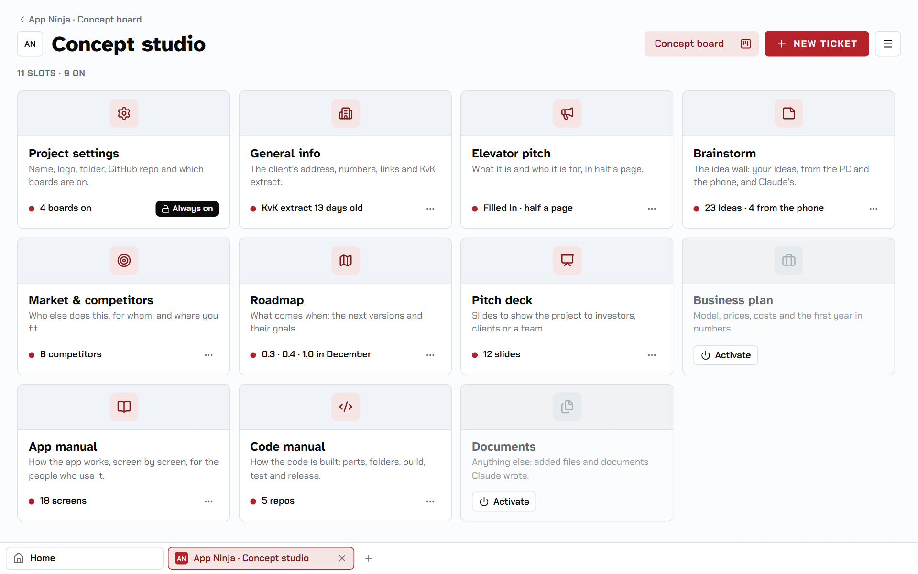Image resolution: width=918 pixels, height=574 pixels.
Task: Click the Elevator pitch megaphone icon
Action: [x=567, y=113]
